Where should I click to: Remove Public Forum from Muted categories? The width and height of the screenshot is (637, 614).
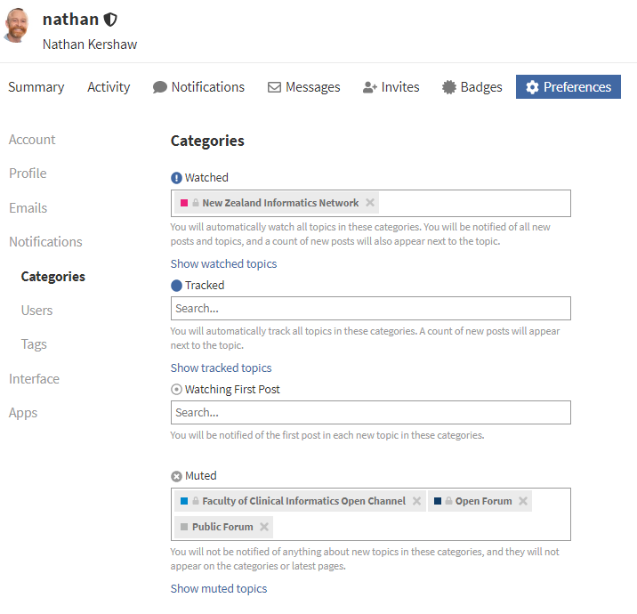264,527
